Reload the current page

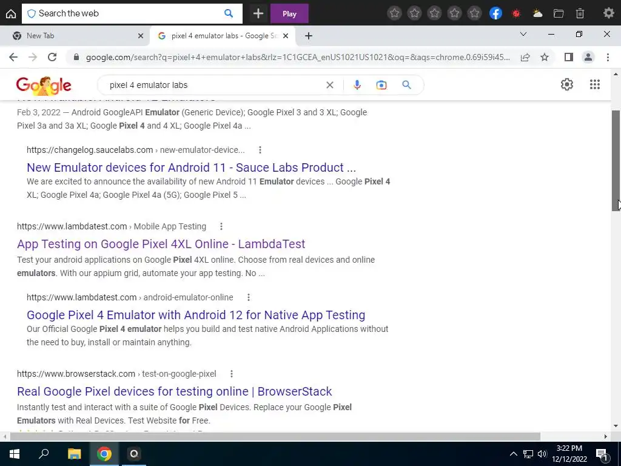(x=52, y=57)
